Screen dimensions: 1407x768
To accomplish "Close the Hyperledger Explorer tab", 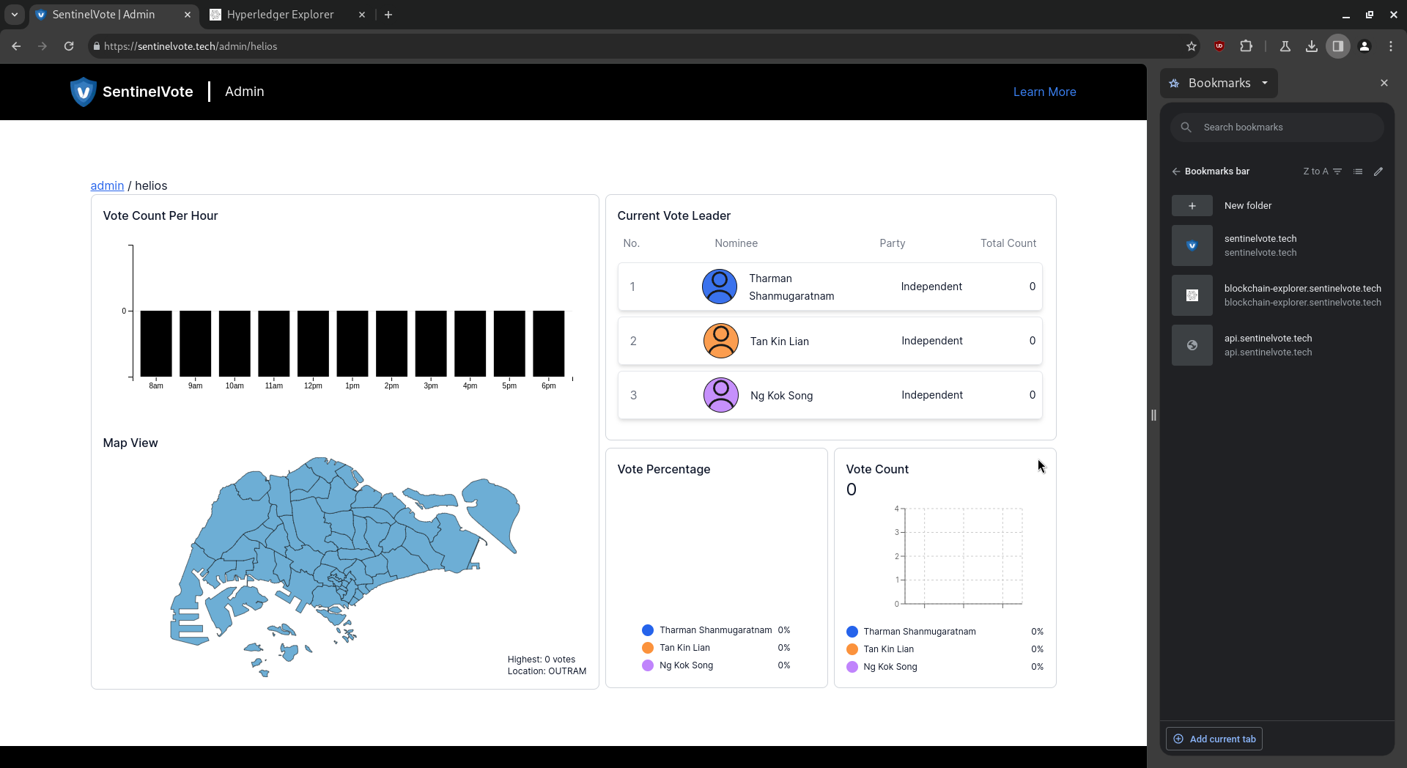I will [x=361, y=15].
